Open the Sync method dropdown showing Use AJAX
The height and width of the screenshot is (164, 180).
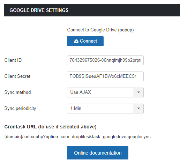[x=105, y=92]
